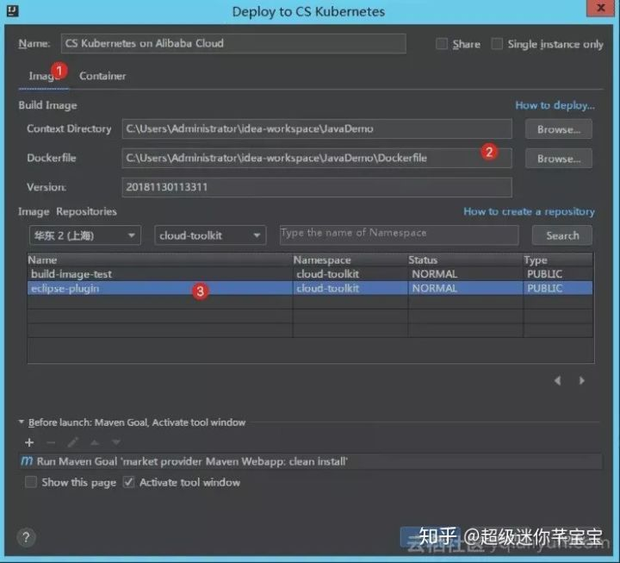Open How to deploy link
This screenshot has height=563, width=620.
(555, 105)
